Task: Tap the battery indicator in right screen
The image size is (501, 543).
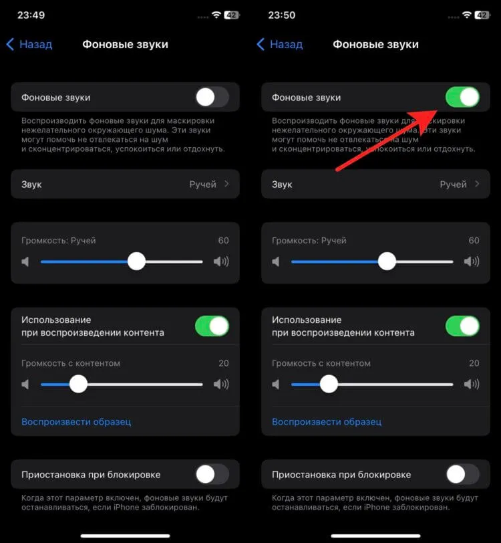Action: pyautogui.click(x=483, y=15)
